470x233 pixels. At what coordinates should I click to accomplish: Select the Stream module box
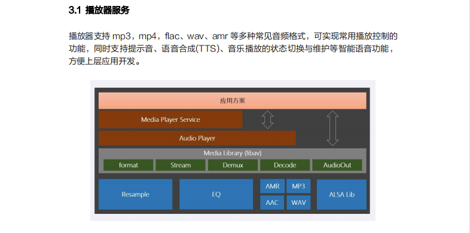coord(181,165)
